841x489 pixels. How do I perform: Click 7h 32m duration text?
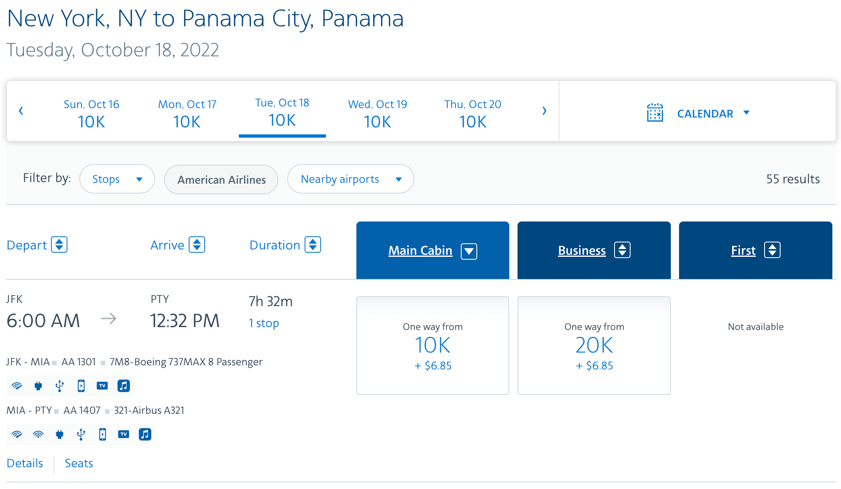(x=270, y=302)
